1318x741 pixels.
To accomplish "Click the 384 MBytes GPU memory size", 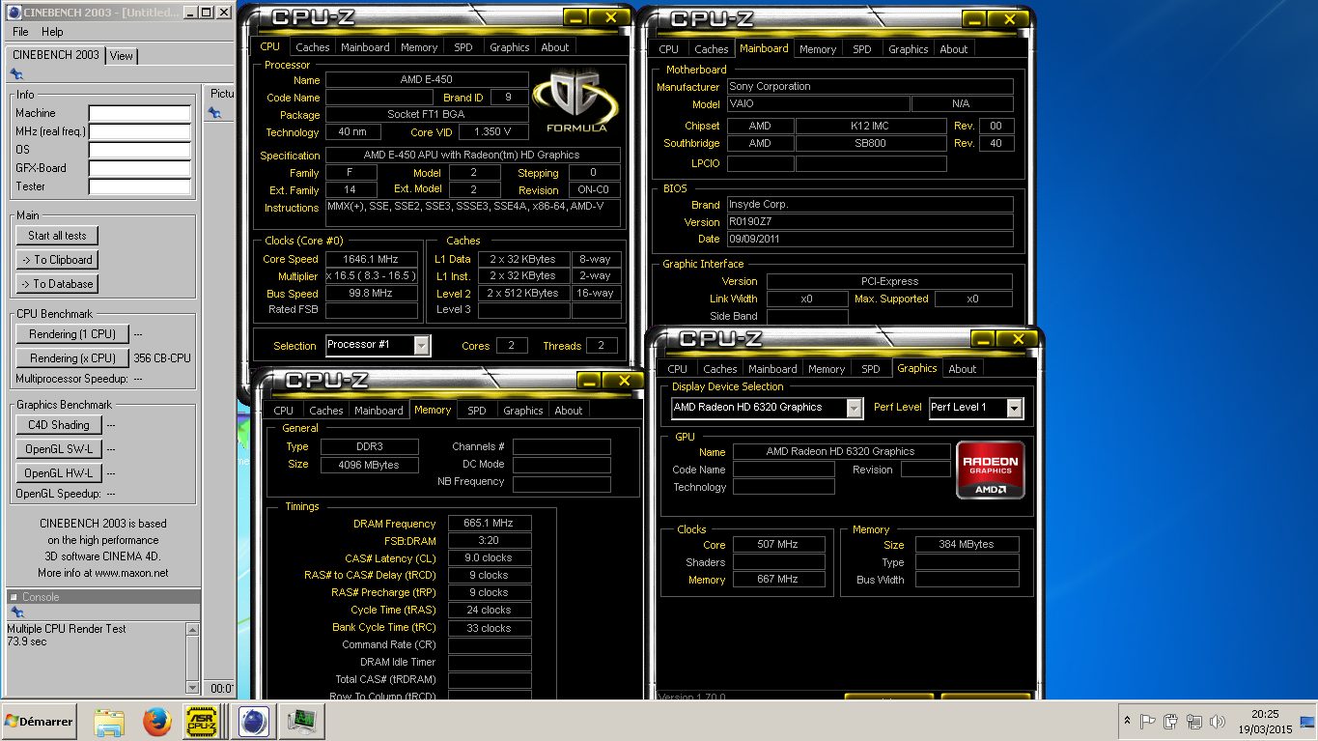I will click(967, 545).
